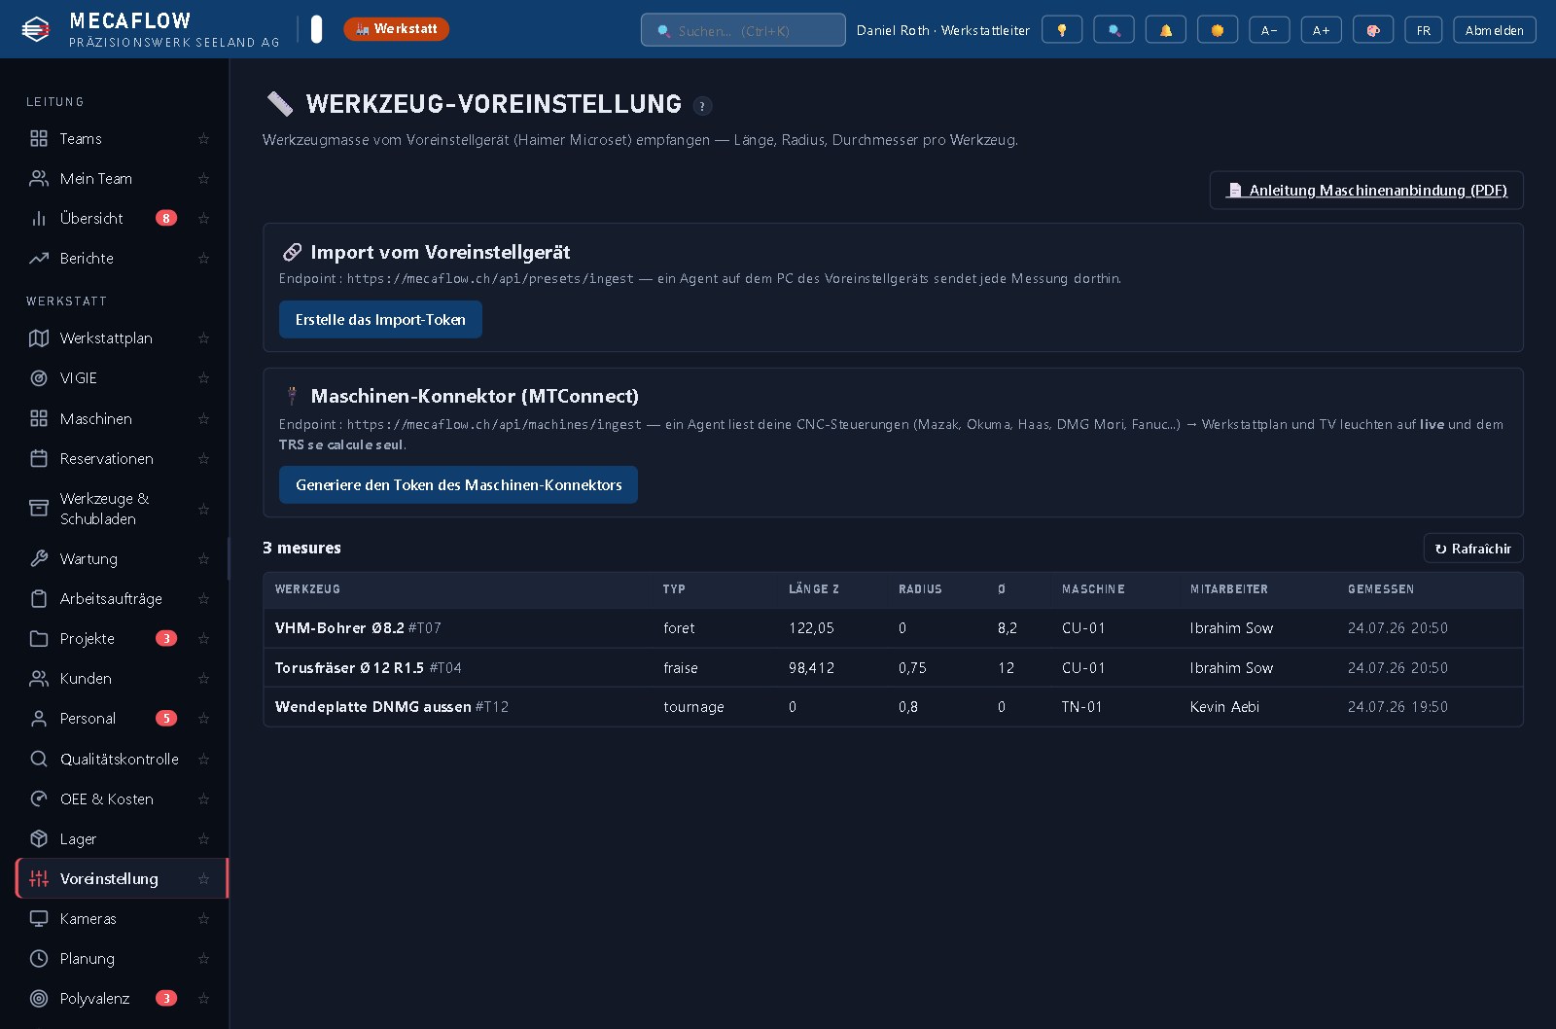Open the Maschinen grid icon
This screenshot has width=1556, height=1029.
tap(39, 419)
